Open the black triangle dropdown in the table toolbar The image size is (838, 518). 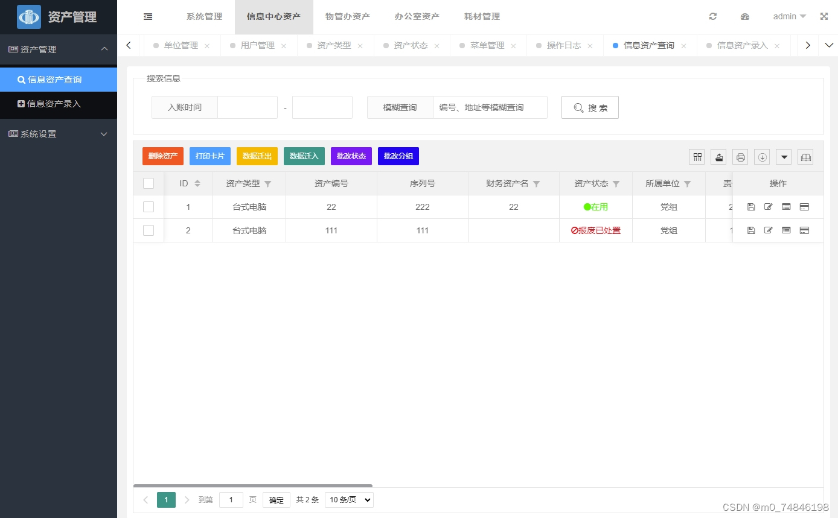[x=784, y=157]
